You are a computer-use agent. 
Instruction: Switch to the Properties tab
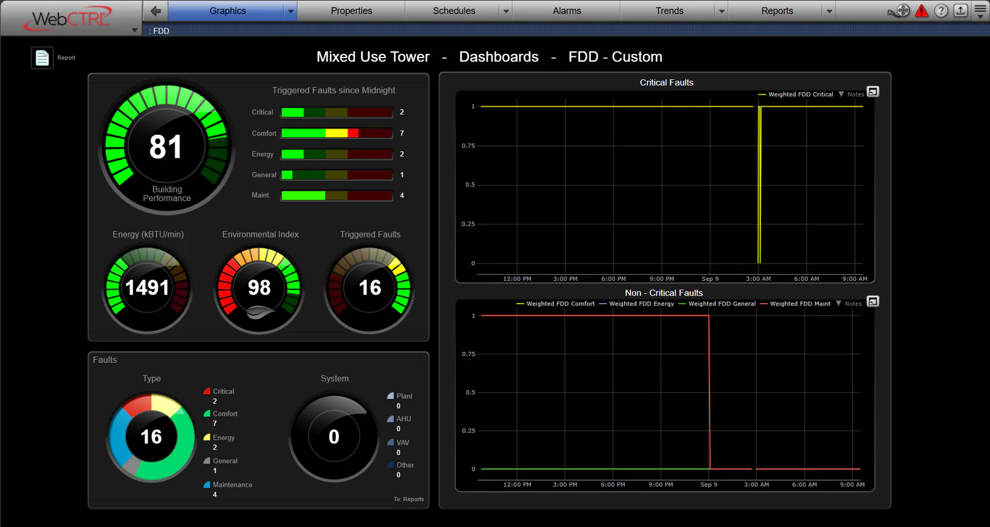pyautogui.click(x=351, y=11)
